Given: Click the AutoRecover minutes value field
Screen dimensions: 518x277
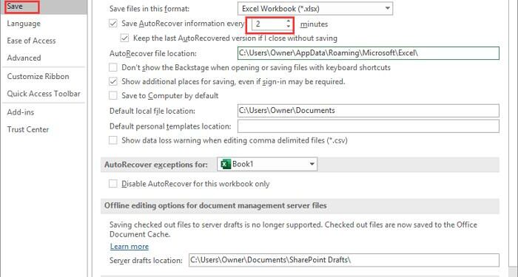Looking at the screenshot, I should click(269, 24).
